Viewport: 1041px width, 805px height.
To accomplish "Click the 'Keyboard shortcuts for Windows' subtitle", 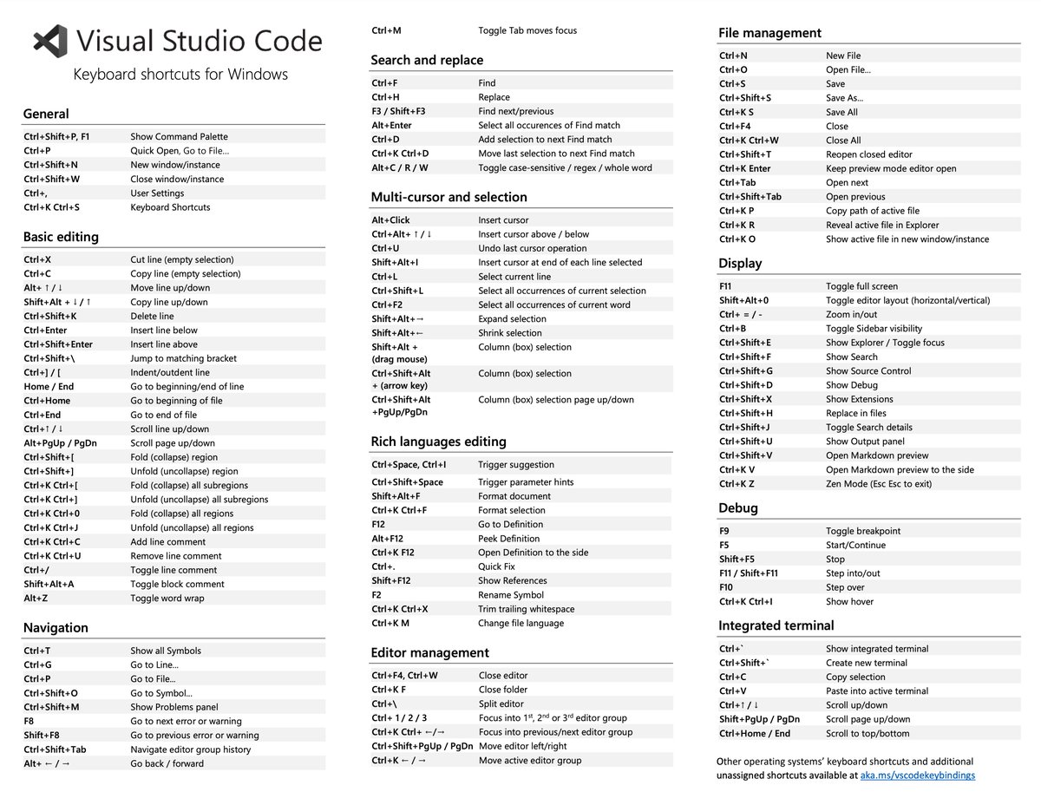I will click(x=180, y=75).
